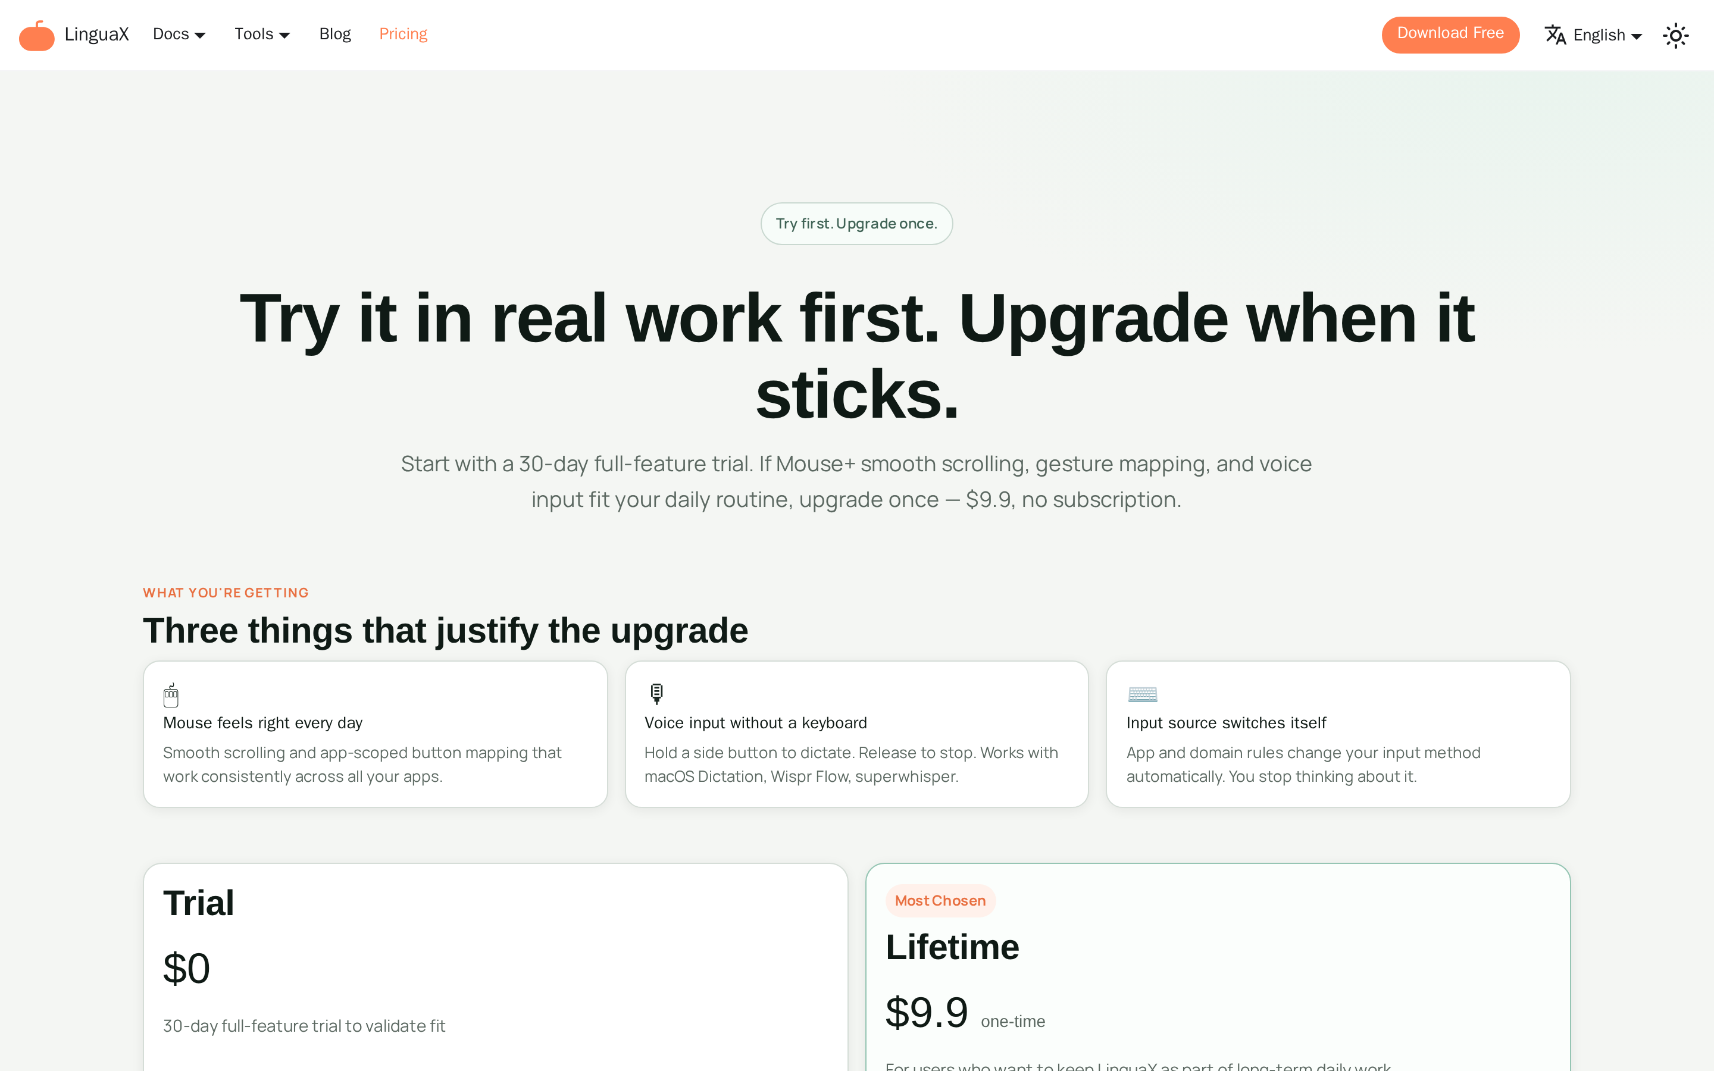Expand the Docs dropdown menu

[179, 34]
